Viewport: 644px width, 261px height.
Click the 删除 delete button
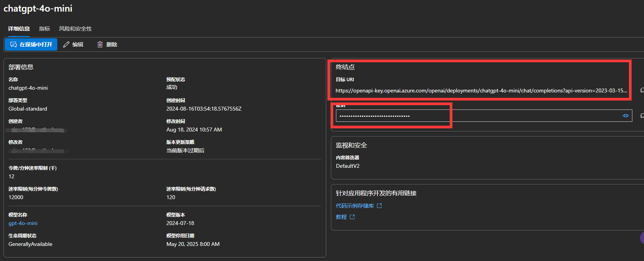coord(107,44)
